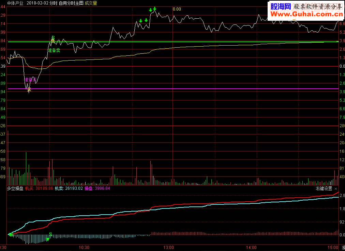Screen dimensions: 345x251
Task: Click the 10:30 time axis label
Action: (x=84, y=248)
